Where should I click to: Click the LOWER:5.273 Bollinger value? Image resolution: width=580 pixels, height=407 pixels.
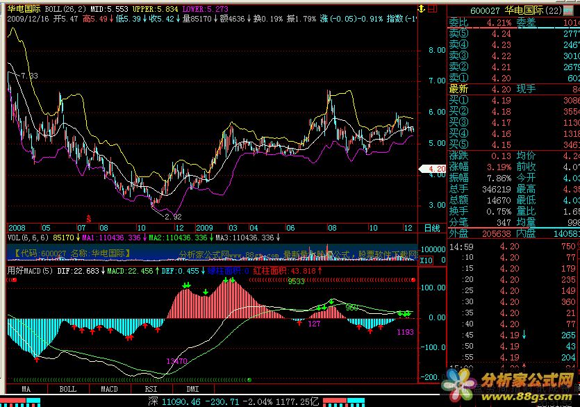coord(206,9)
